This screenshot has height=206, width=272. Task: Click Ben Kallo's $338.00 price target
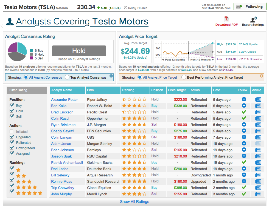pyautogui.click(x=180, y=106)
